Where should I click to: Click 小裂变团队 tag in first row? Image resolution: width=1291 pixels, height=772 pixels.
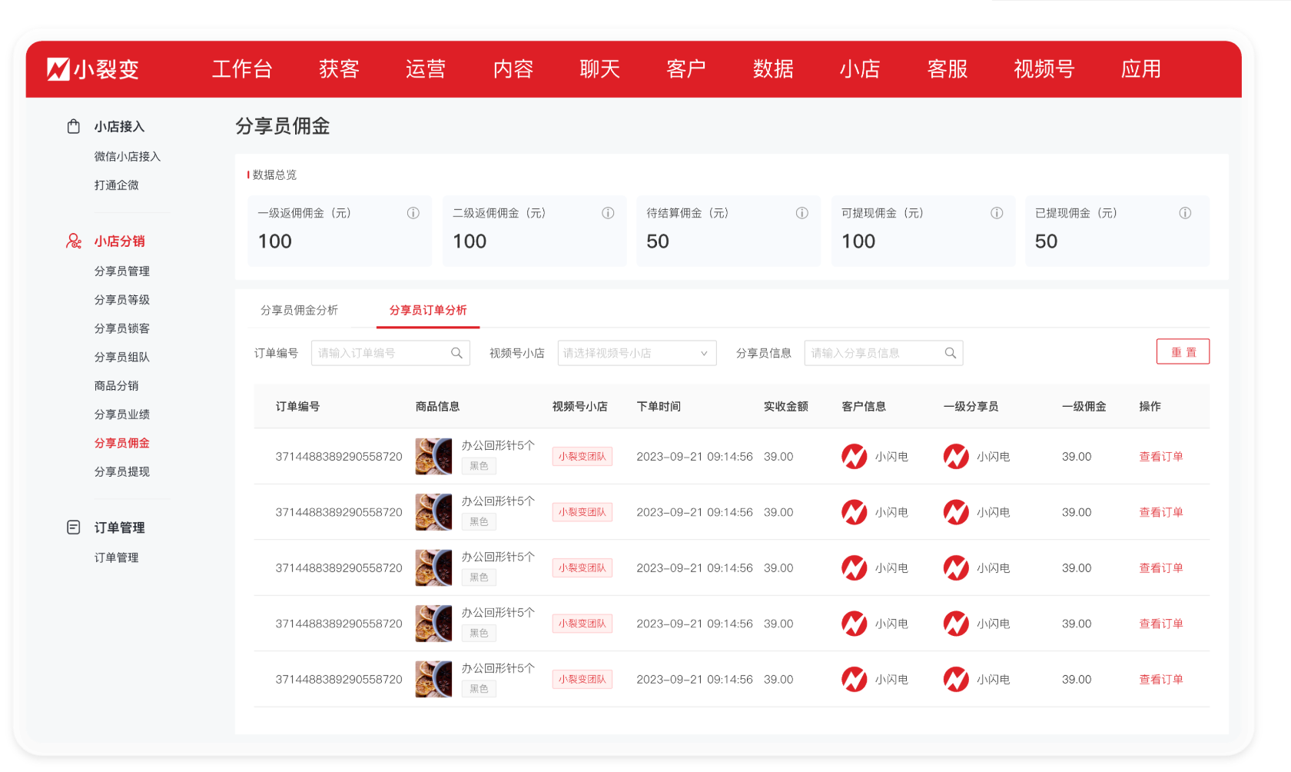582,456
